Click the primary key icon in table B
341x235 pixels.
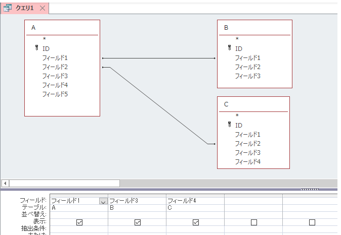(x=229, y=48)
